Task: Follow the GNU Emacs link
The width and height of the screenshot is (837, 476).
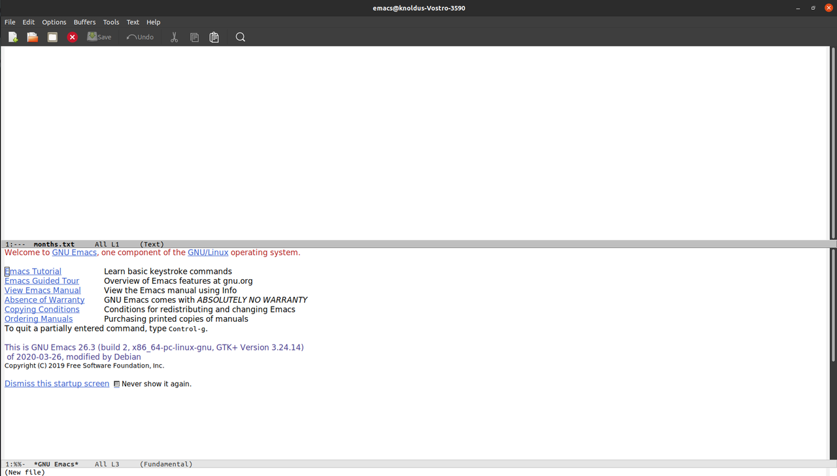Action: 75,252
